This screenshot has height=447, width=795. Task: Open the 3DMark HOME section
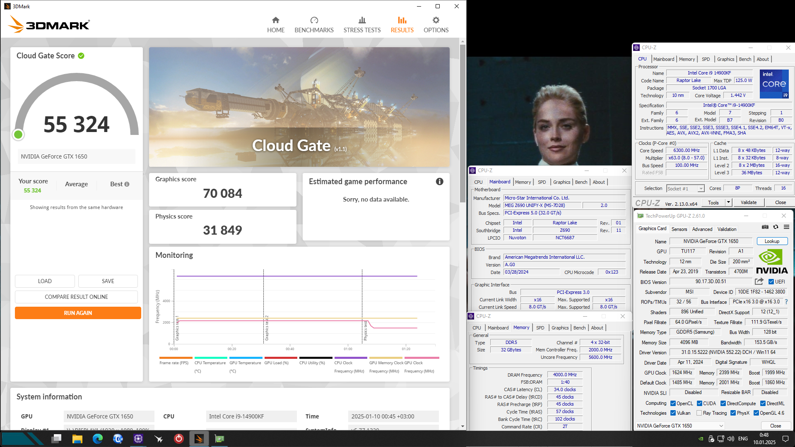pyautogui.click(x=275, y=25)
